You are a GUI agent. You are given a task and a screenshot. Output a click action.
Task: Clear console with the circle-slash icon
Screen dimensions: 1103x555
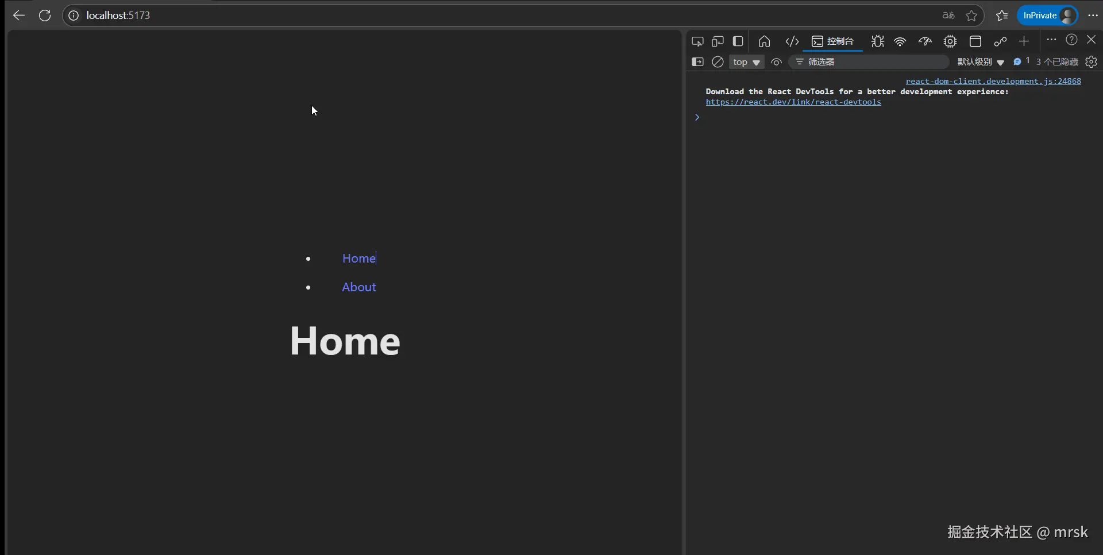pos(718,62)
